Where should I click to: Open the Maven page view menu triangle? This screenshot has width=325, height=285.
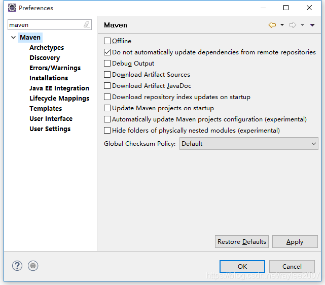[x=312, y=25]
